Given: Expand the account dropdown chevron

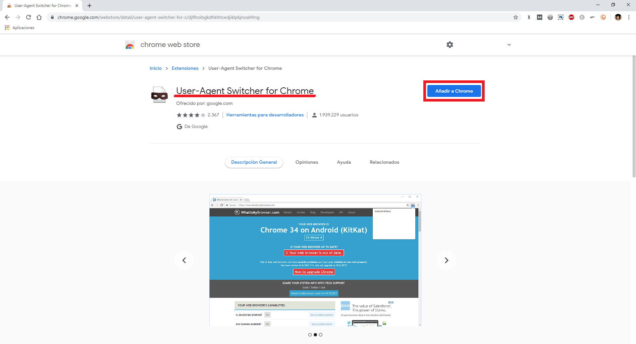Looking at the screenshot, I should pos(509,45).
